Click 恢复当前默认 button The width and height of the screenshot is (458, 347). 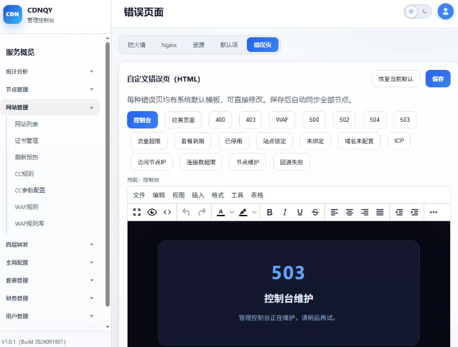pos(396,79)
